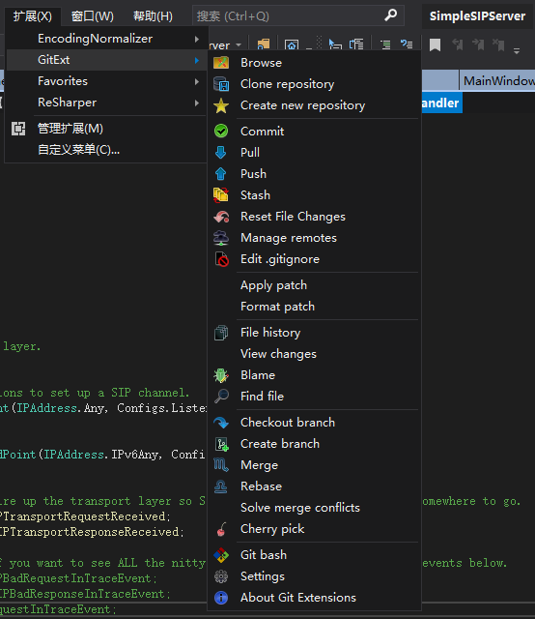Go to the next bookmark

478,44
